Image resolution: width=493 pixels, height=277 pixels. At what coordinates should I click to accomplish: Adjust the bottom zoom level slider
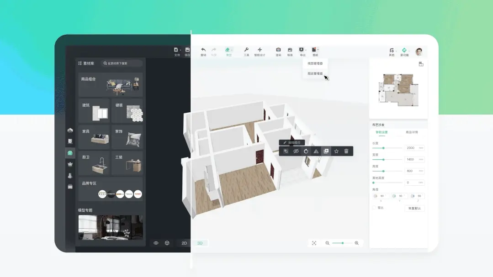point(342,243)
